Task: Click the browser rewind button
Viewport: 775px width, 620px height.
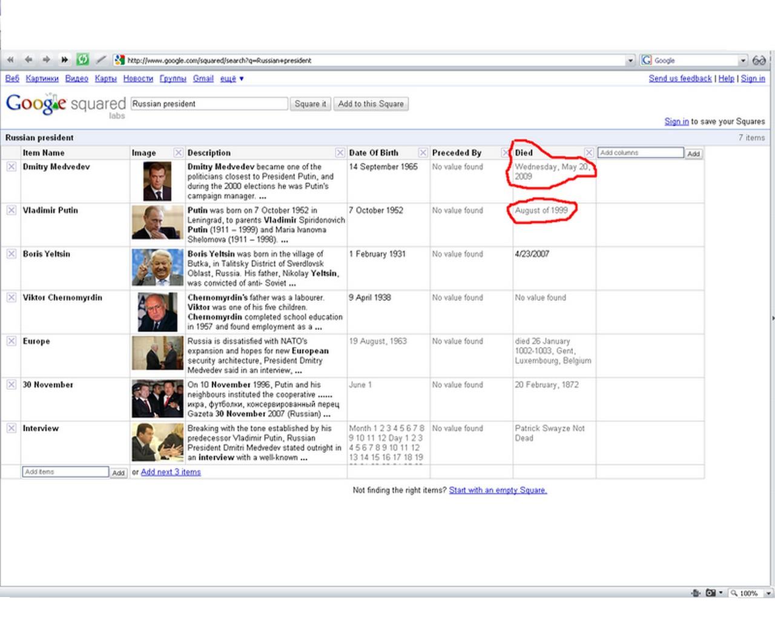Action: 10,60
